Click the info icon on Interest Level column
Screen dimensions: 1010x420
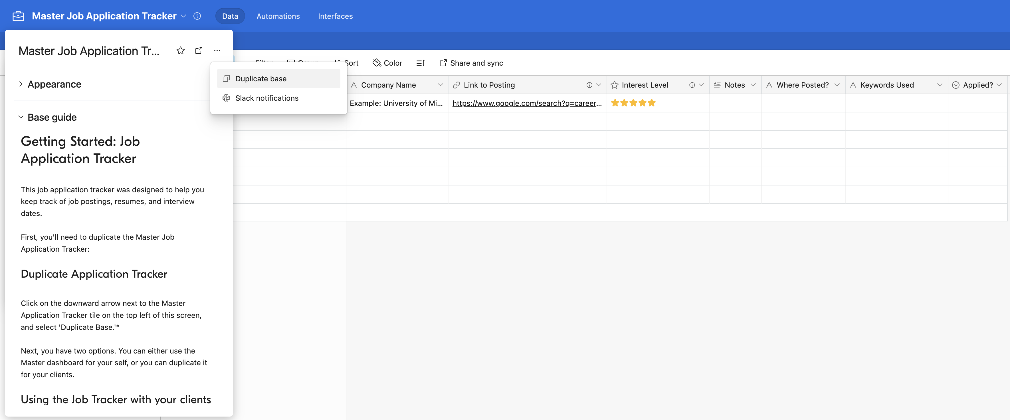pyautogui.click(x=692, y=85)
